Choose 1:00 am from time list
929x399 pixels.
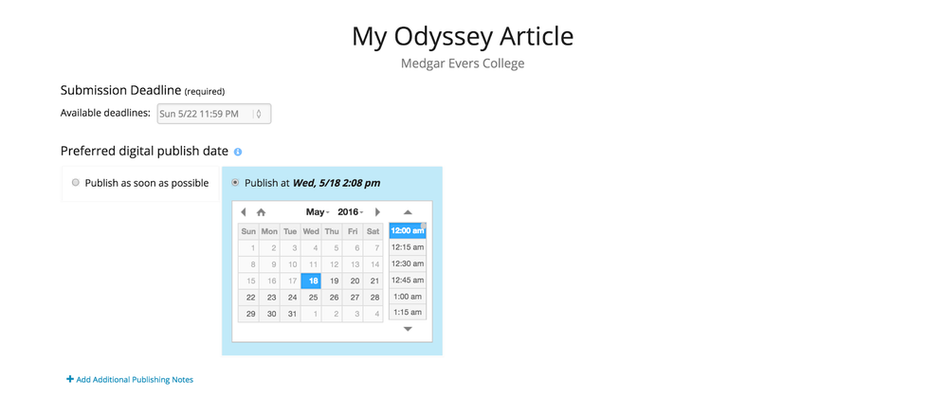coord(407,297)
